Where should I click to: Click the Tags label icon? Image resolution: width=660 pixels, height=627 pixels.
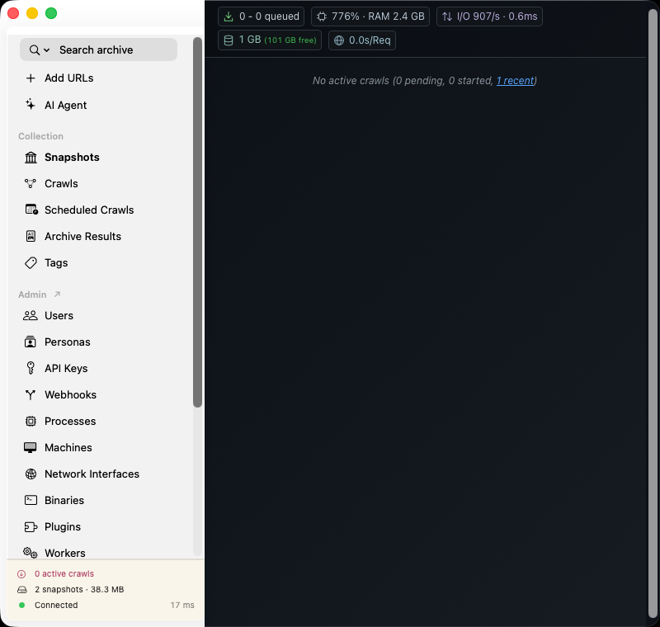pyautogui.click(x=31, y=263)
